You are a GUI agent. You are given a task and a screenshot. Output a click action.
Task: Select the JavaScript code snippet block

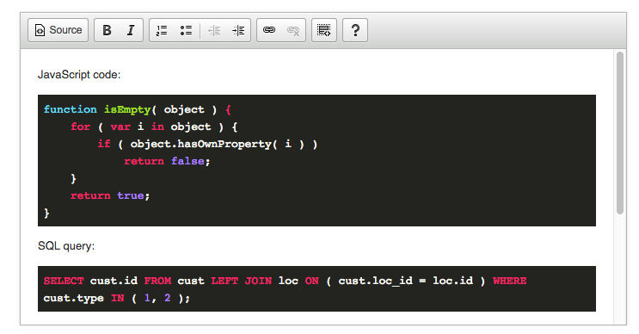(316, 161)
